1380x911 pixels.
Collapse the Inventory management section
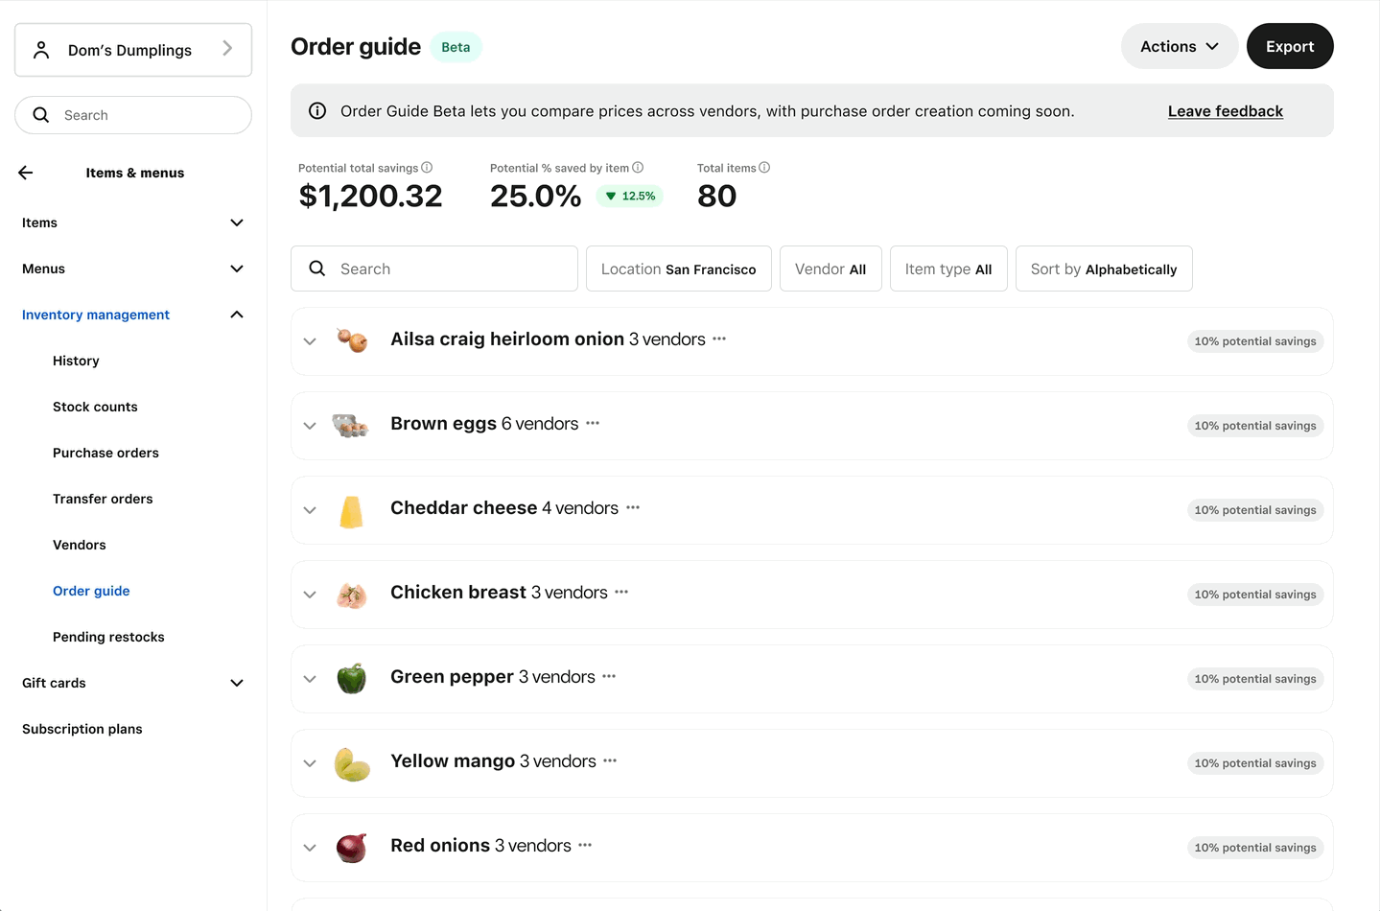237,315
